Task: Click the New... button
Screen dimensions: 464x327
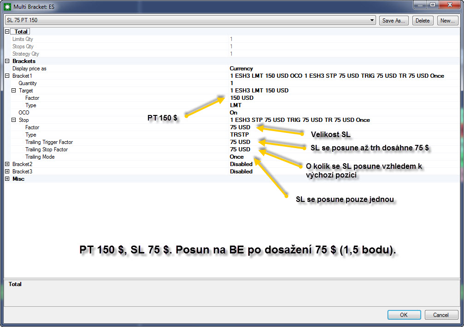Action: [x=447, y=20]
